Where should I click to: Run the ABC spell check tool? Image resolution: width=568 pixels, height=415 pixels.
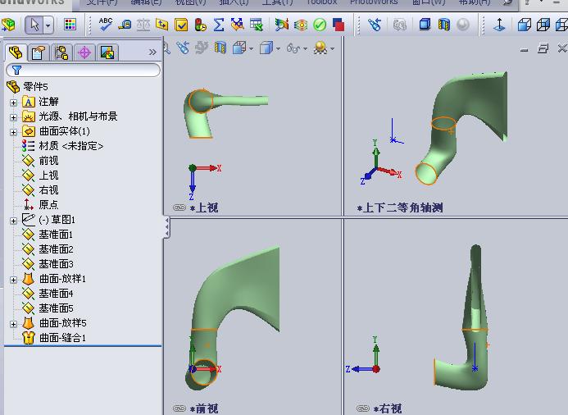[105, 25]
